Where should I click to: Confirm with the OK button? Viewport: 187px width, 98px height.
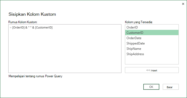[x=151, y=87]
